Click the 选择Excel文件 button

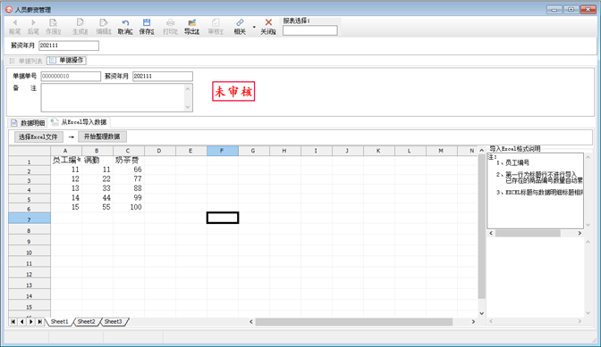38,136
